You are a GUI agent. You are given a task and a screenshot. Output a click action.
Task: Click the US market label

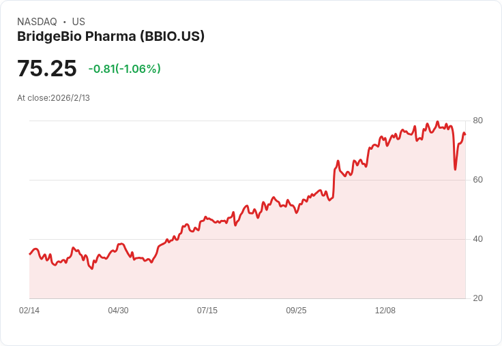(x=78, y=22)
